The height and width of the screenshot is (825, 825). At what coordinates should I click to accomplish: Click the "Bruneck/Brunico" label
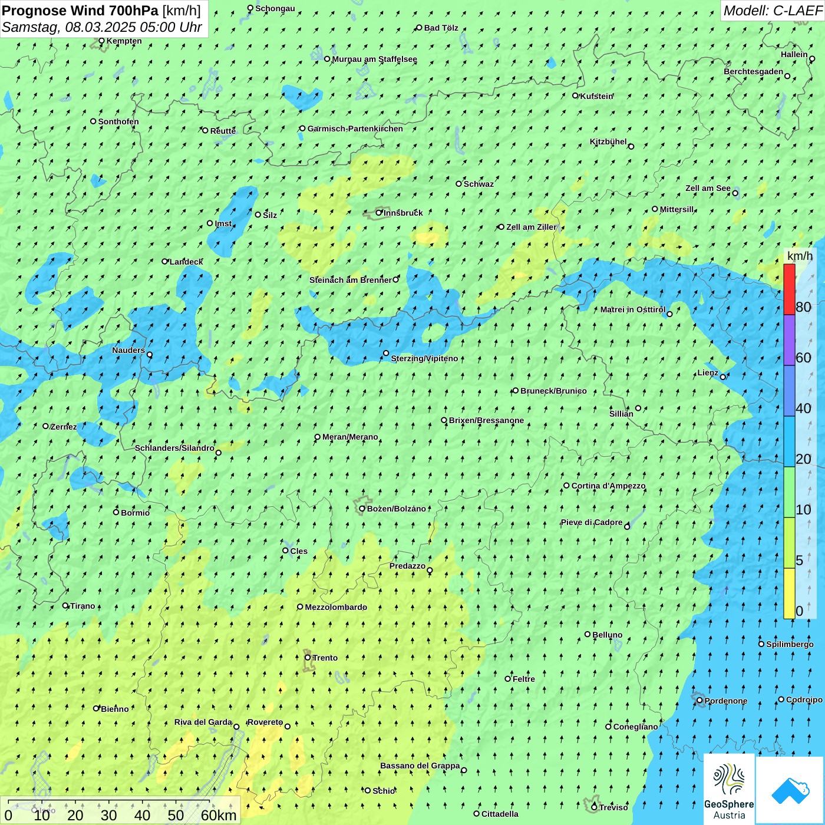pos(553,391)
